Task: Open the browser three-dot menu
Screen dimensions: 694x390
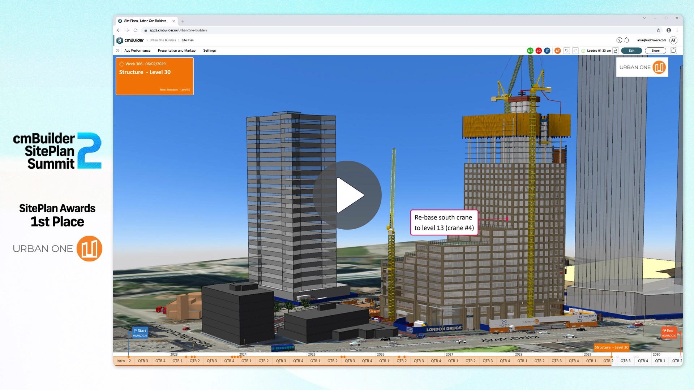Action: pos(677,30)
